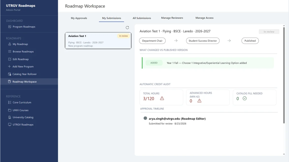
Task: Click the Program Roadmaps chart icon
Action: click(10, 27)
